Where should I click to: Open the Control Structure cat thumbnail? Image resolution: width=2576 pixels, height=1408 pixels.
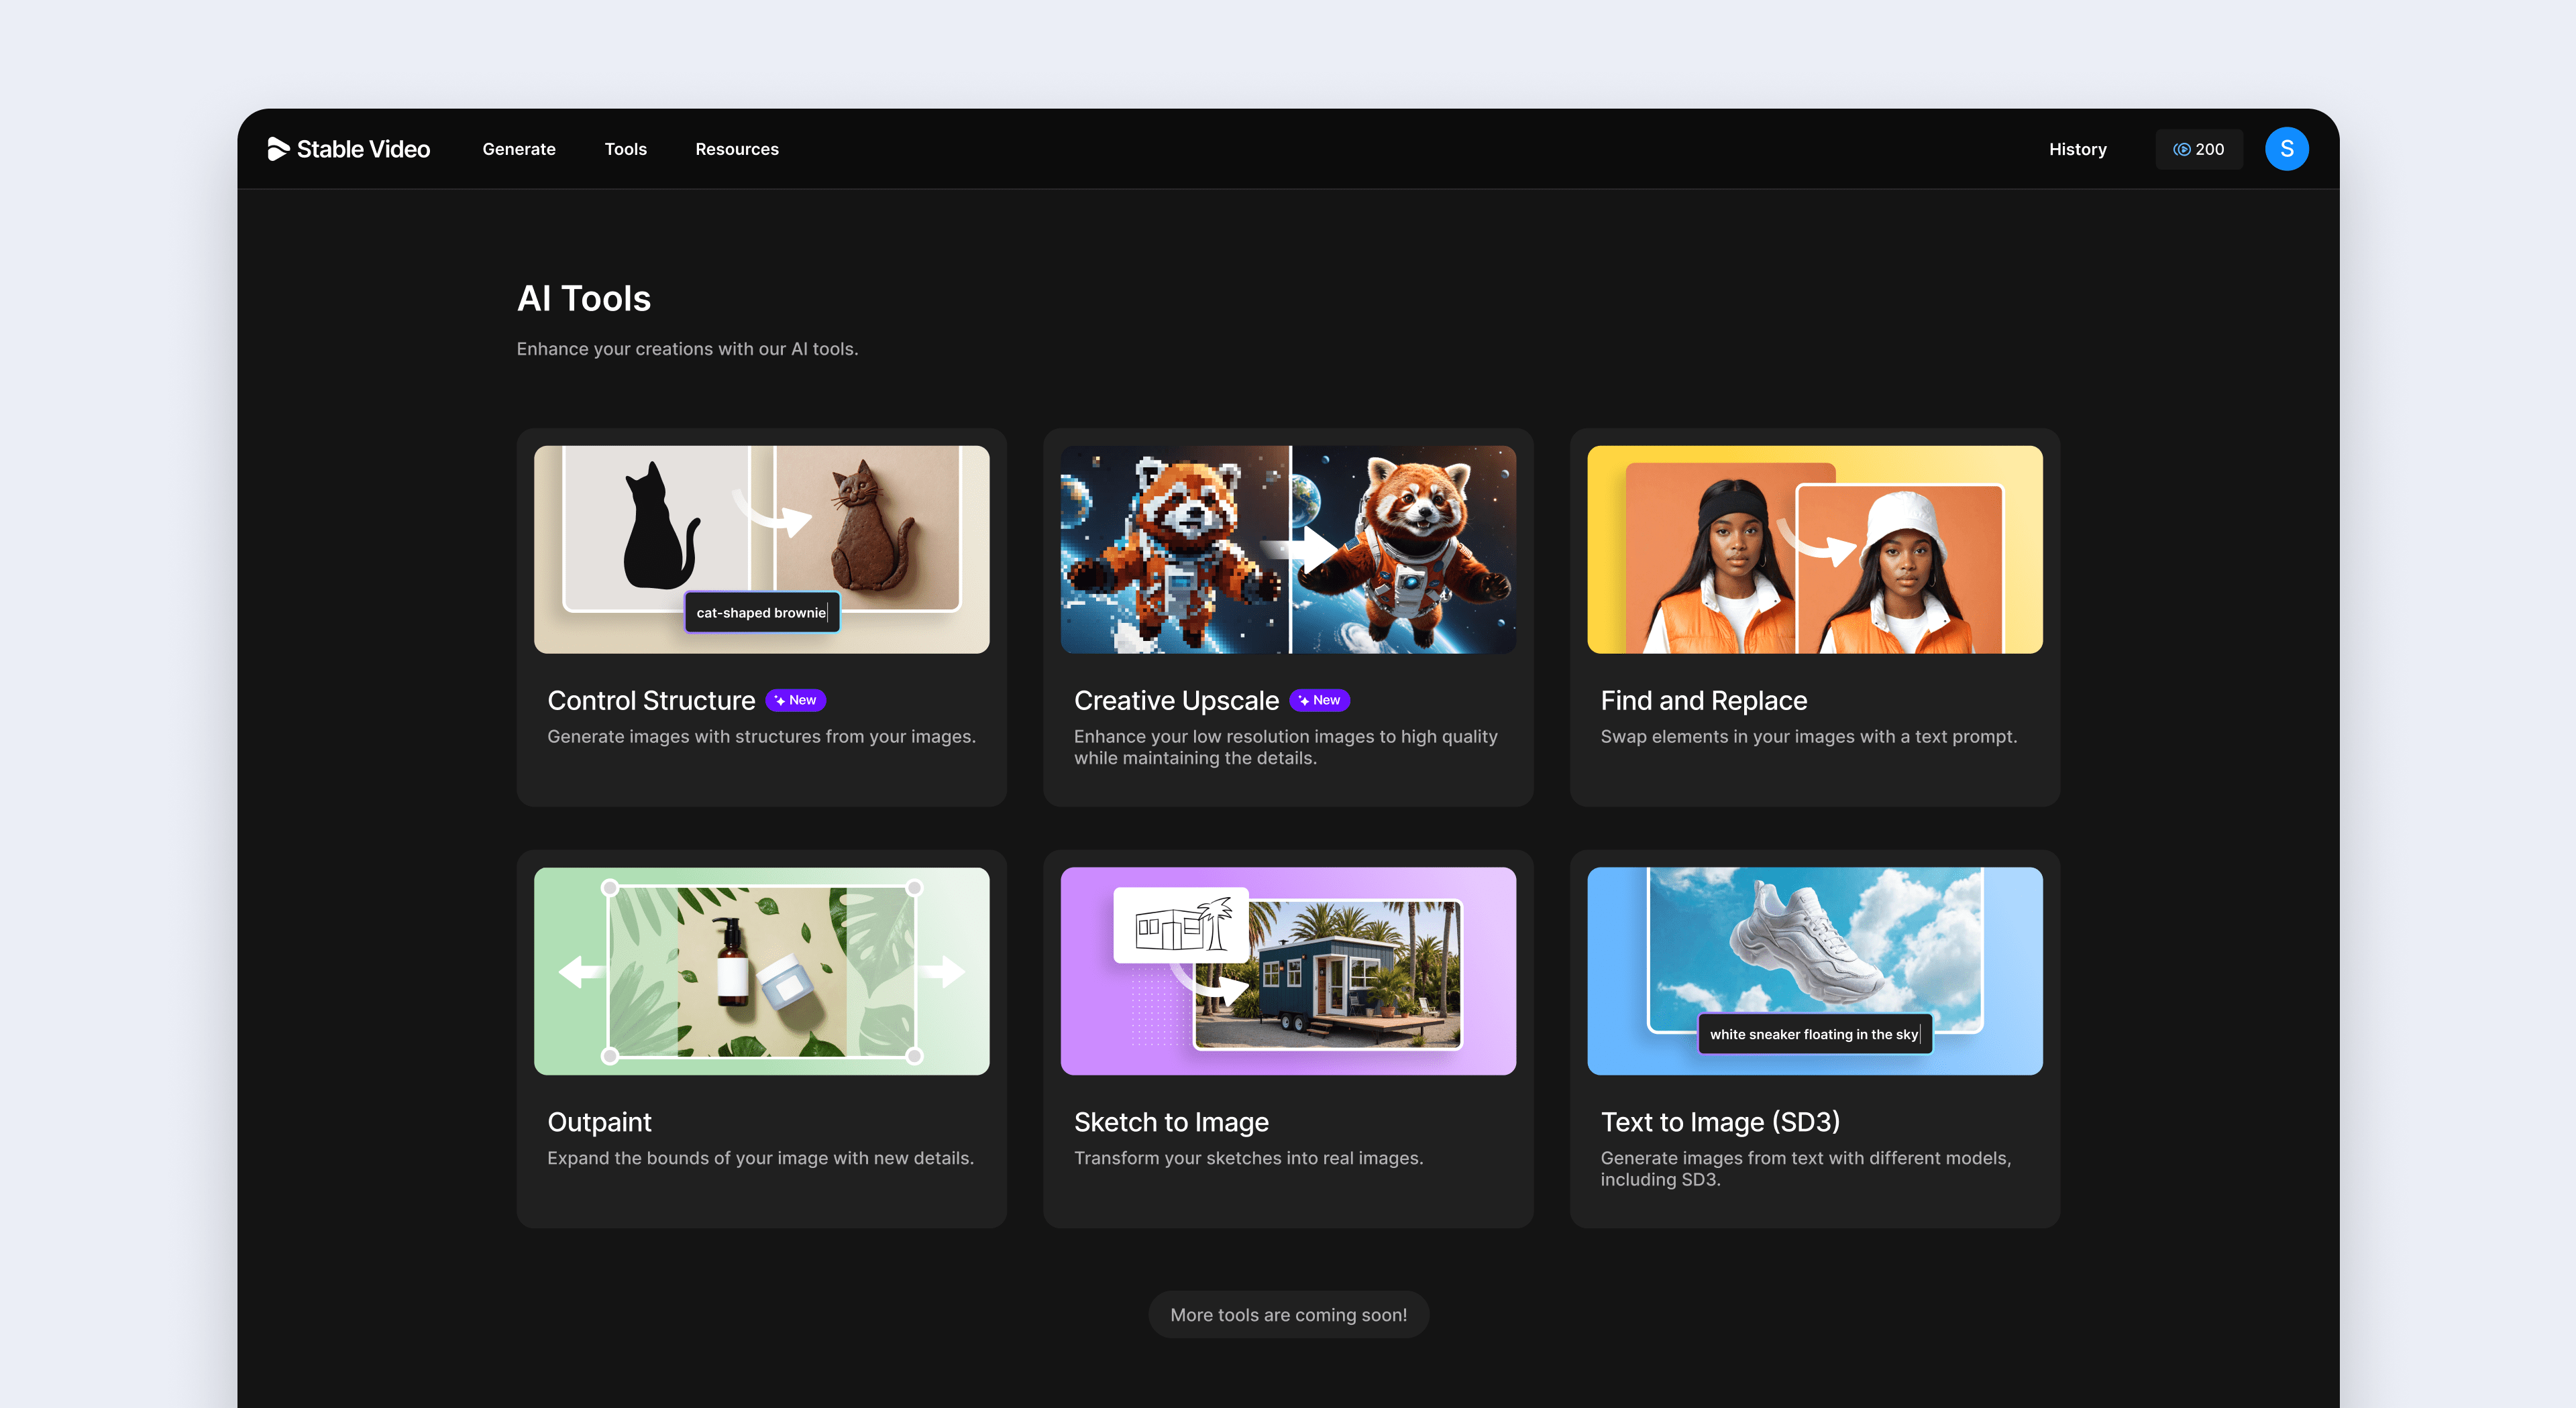coord(761,550)
